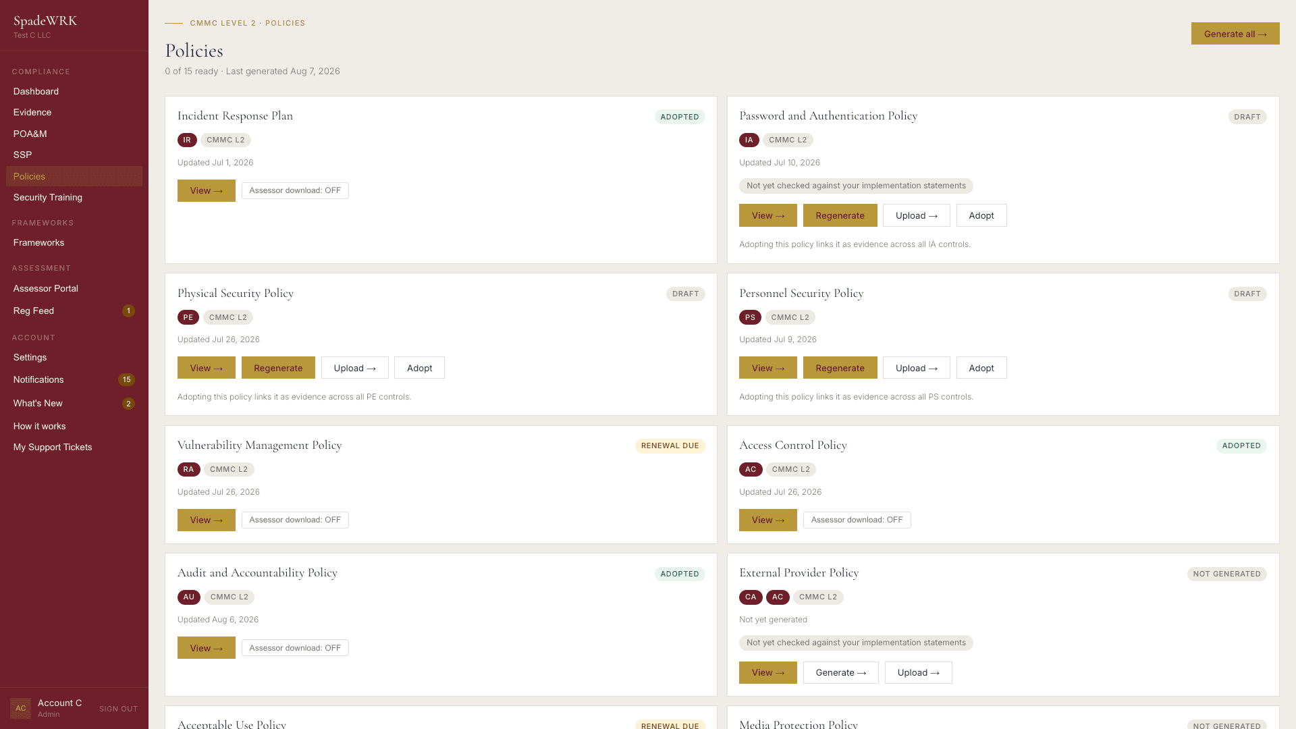Go to Evidence page
The image size is (1296, 729).
click(x=74, y=112)
